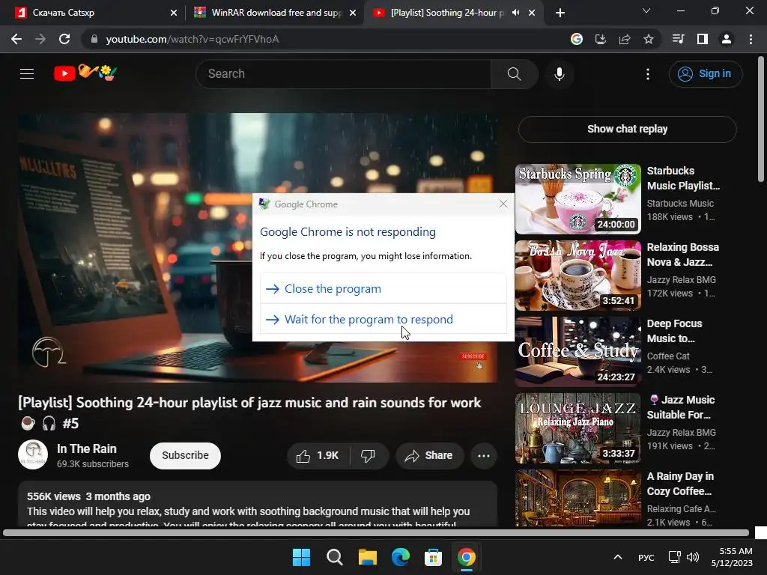Click the Google icon in the address bar
Viewport: 767px width, 575px height.
(x=577, y=39)
